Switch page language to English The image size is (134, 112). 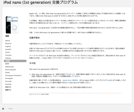[8, 47]
